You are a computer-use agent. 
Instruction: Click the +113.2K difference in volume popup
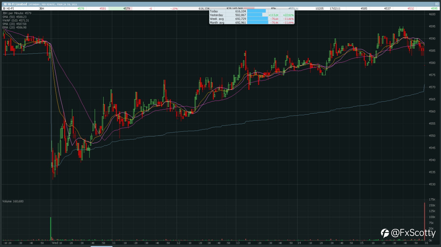(x=273, y=15)
